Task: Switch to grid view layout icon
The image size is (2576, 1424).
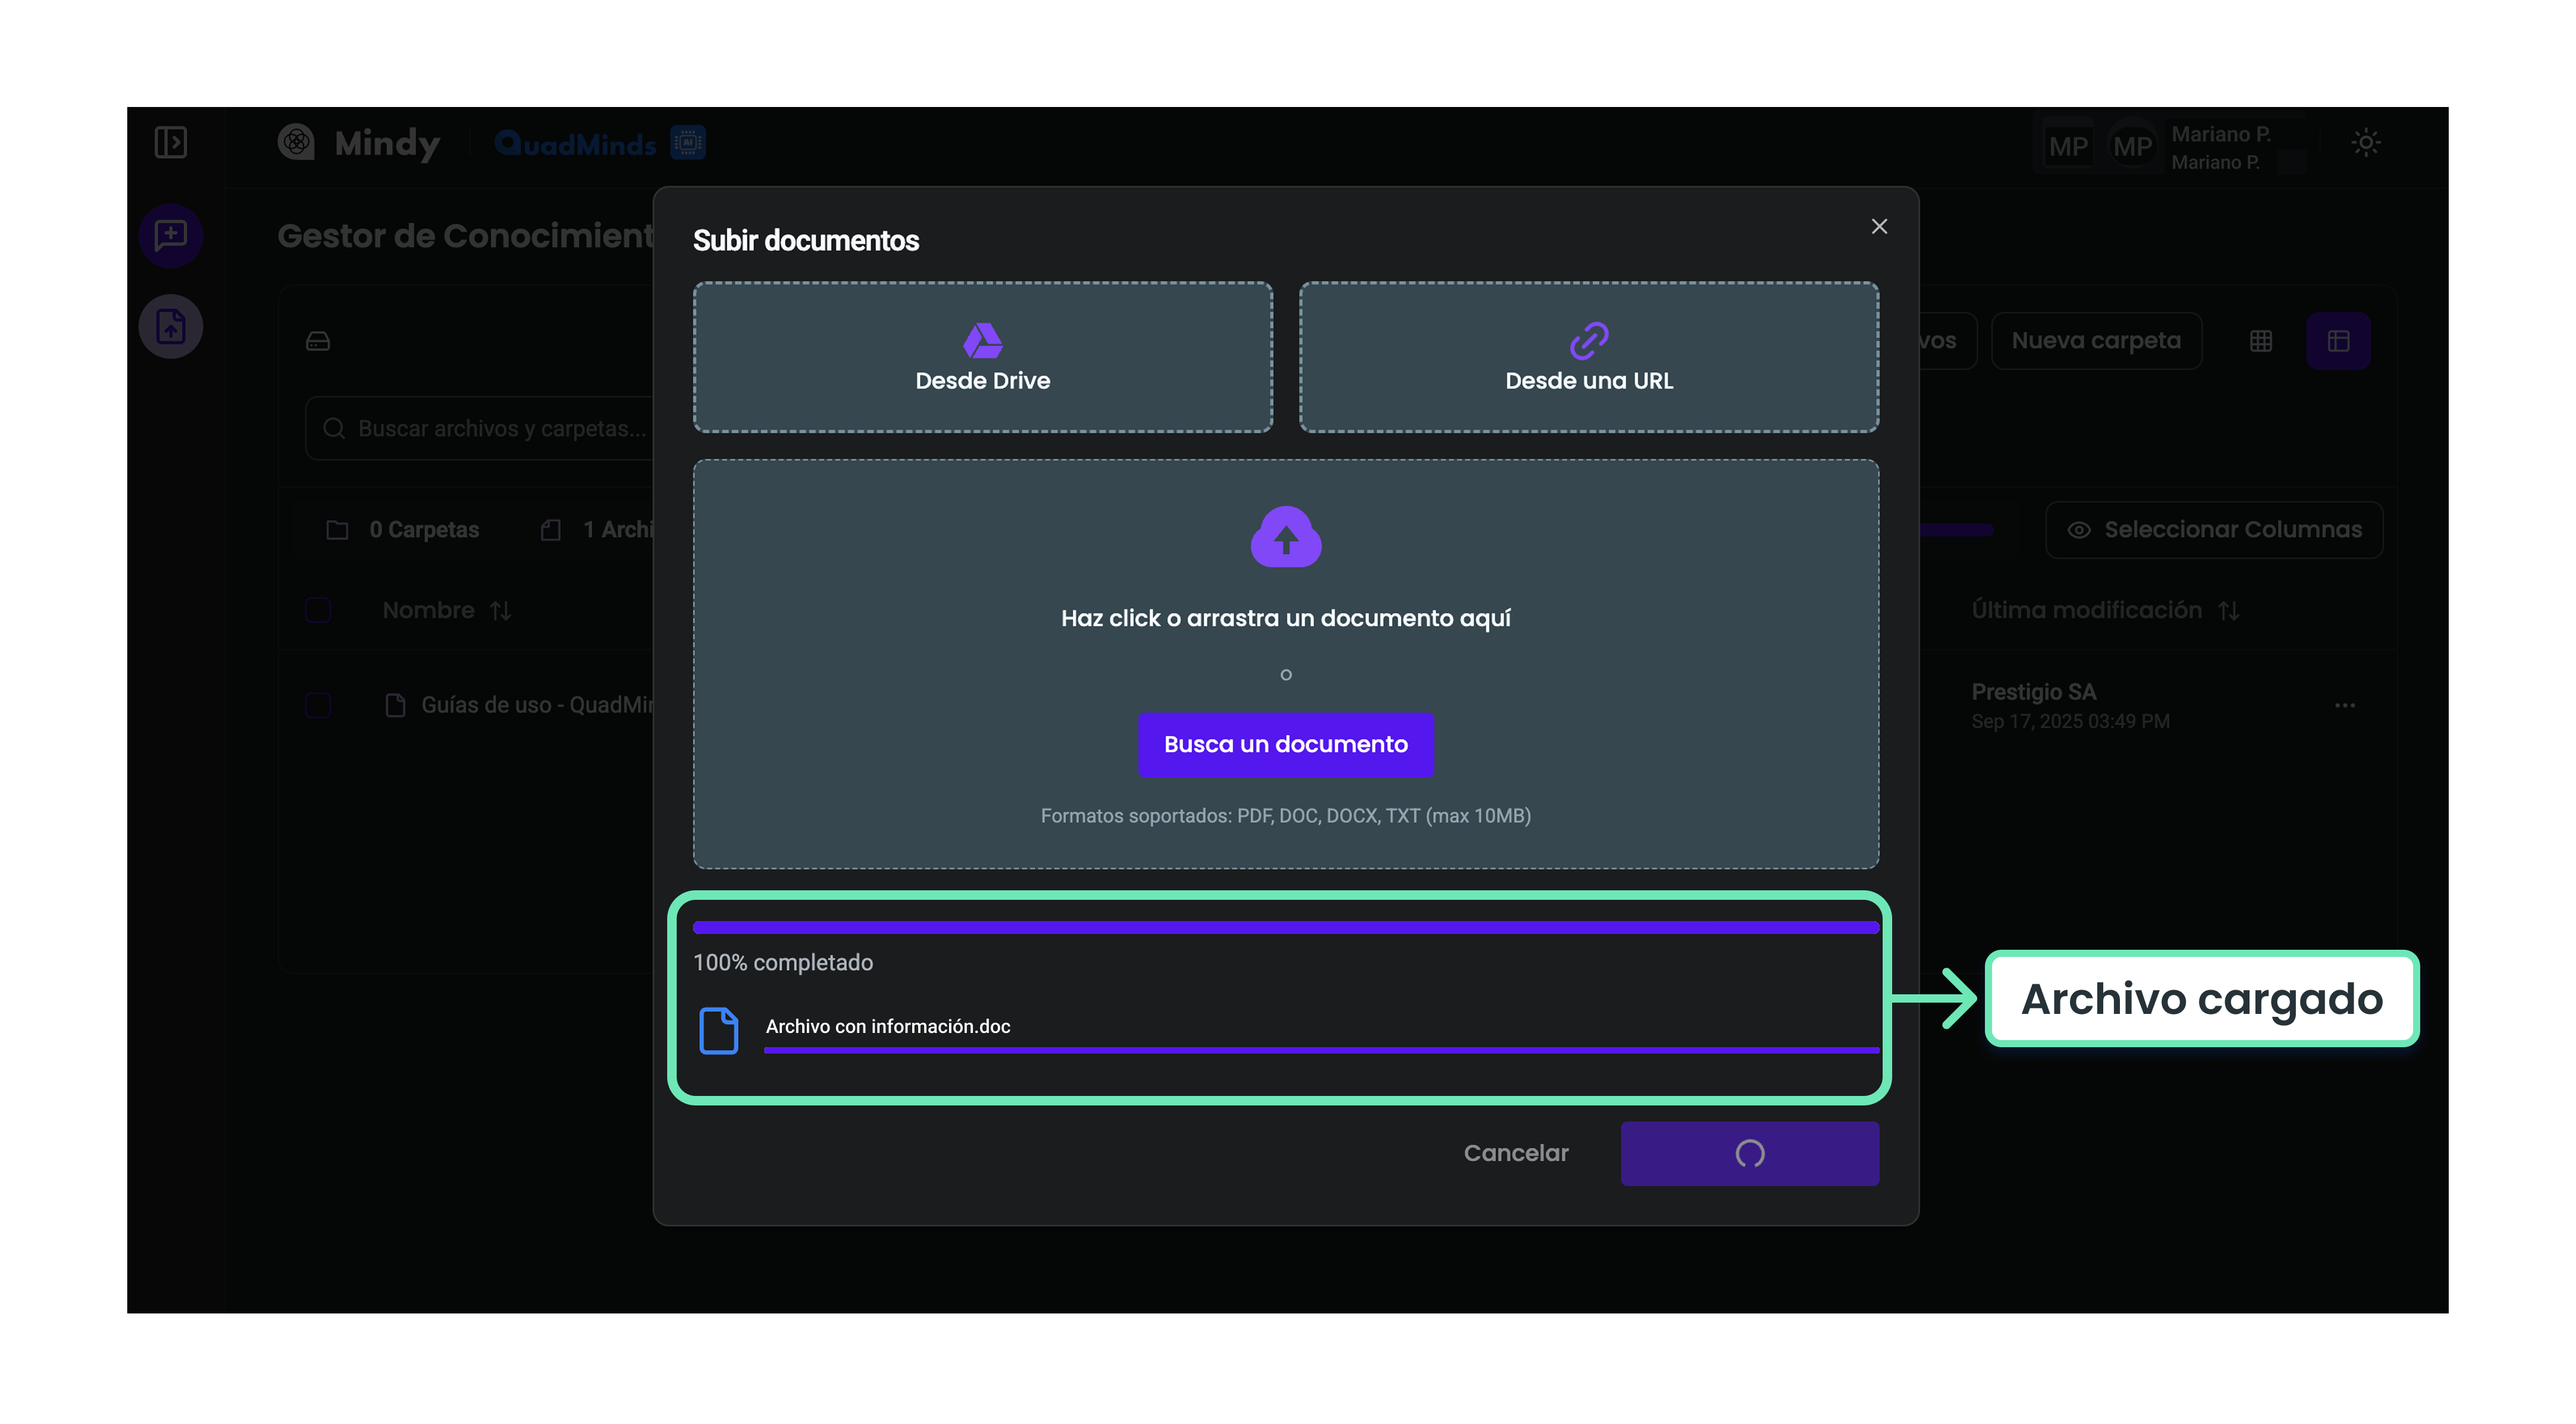Action: point(2261,341)
